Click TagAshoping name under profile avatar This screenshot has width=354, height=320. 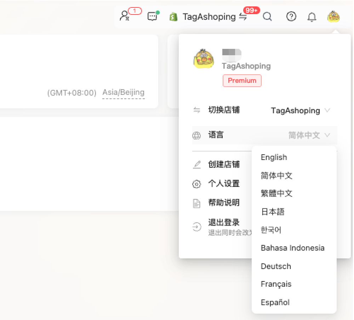pyautogui.click(x=246, y=66)
